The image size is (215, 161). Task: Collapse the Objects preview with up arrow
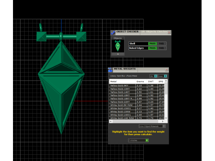coord(118,54)
